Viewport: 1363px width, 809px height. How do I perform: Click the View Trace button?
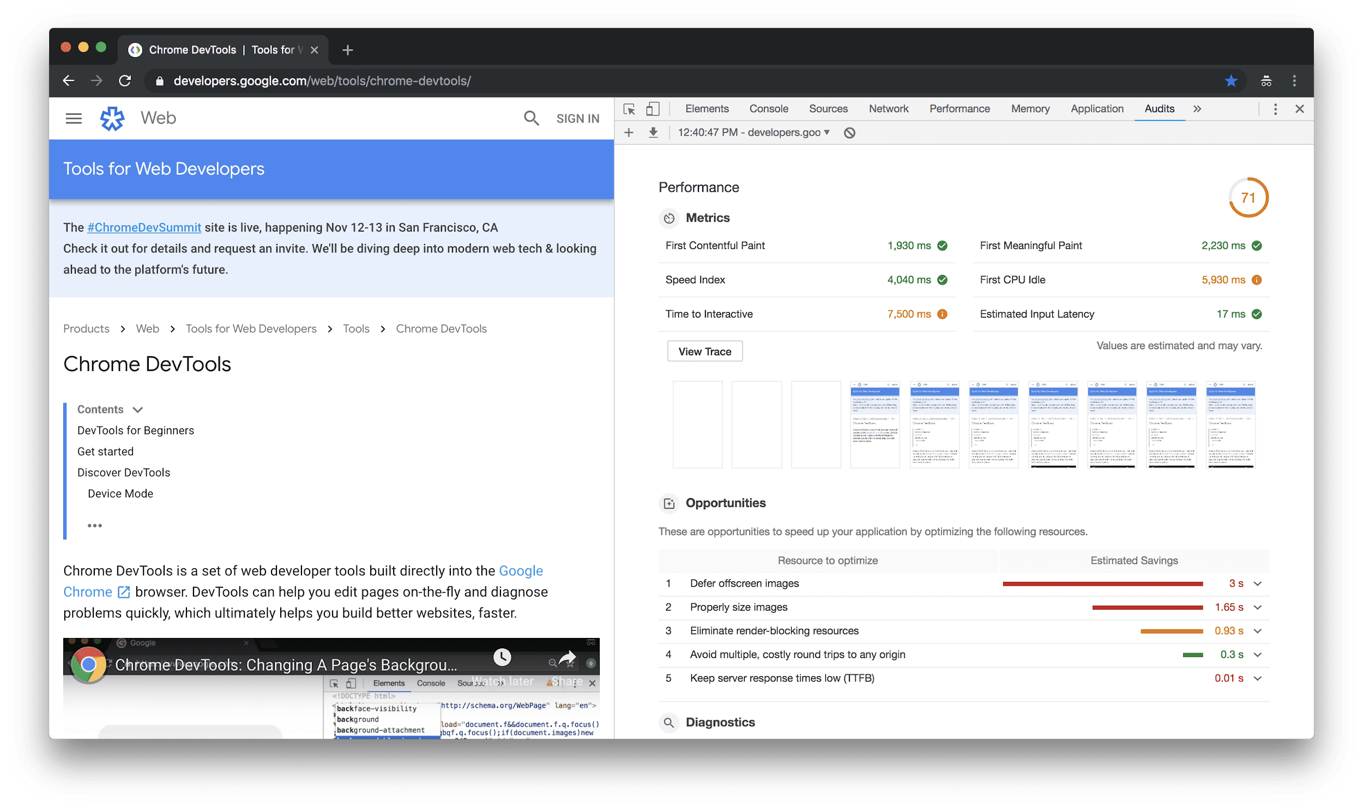tap(704, 351)
